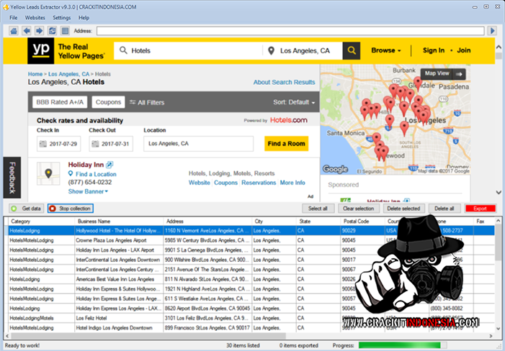Click the Stop collection button
505x351 pixels.
[x=70, y=208]
